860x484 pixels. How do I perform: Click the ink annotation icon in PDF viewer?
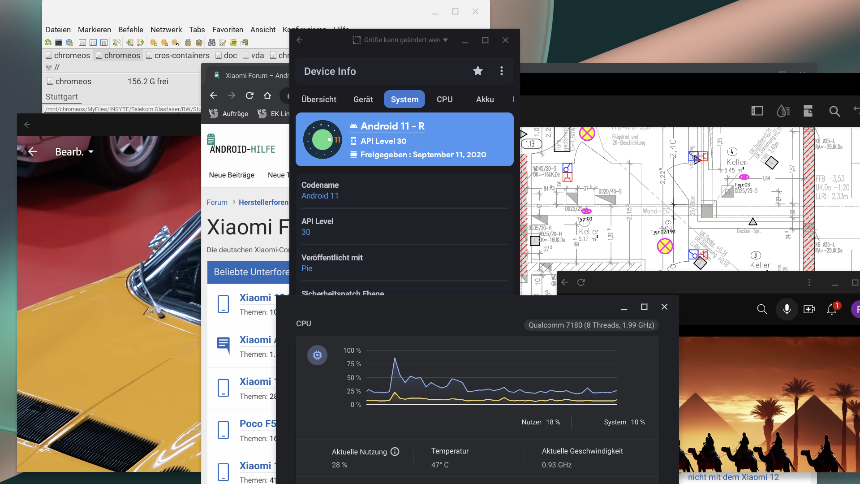pyautogui.click(x=783, y=111)
